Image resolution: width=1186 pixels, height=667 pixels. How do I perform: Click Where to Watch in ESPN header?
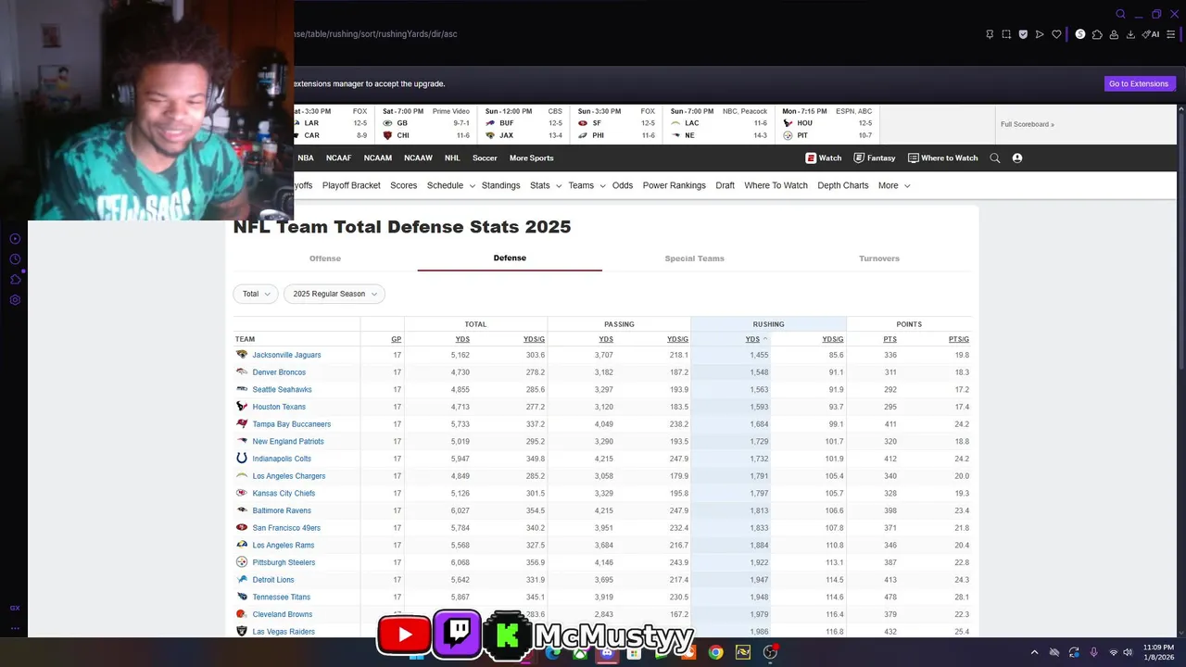(942, 158)
